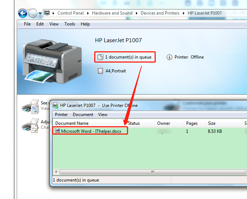This screenshot has height=199, width=247.
Task: Expand the arrow after Devices and Printers
Action: pos(183,13)
